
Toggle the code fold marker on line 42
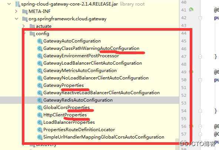point(200,18)
